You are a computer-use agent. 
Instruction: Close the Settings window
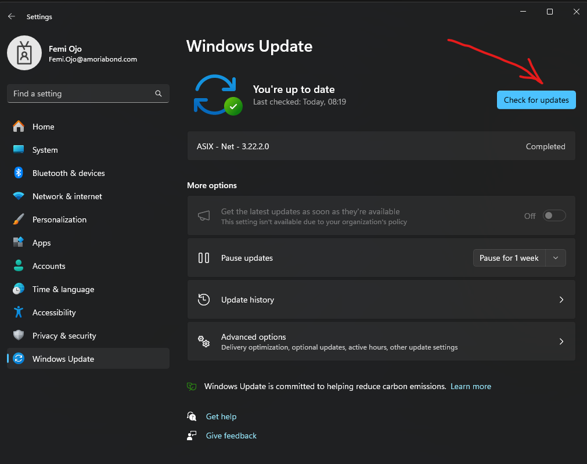coord(576,12)
